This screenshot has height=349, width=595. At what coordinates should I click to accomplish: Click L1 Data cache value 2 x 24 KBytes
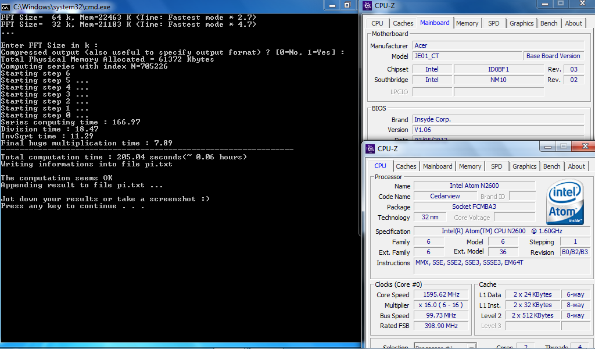tap(533, 295)
